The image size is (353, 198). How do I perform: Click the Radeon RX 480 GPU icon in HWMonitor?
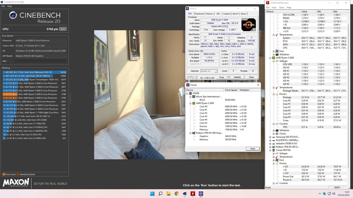[x=274, y=147]
